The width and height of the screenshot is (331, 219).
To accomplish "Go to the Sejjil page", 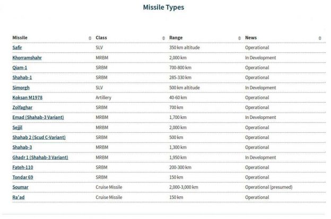I will click(18, 127).
